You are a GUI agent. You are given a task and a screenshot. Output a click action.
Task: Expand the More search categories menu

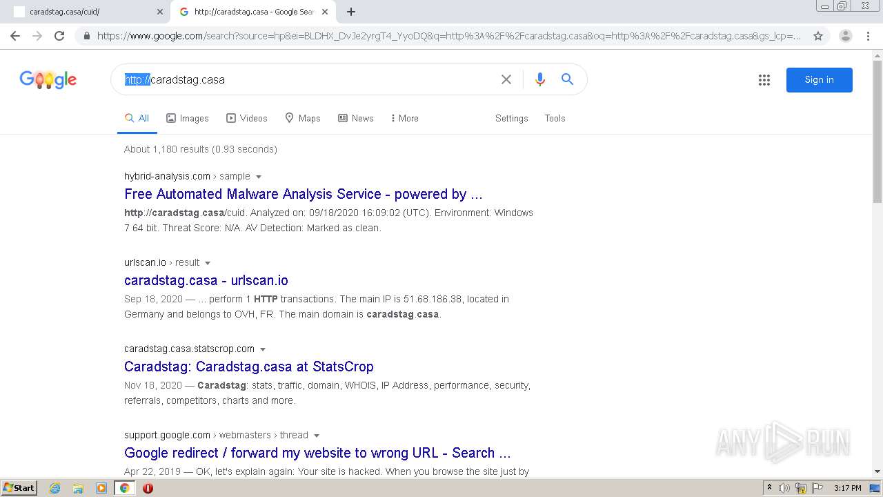(x=404, y=119)
